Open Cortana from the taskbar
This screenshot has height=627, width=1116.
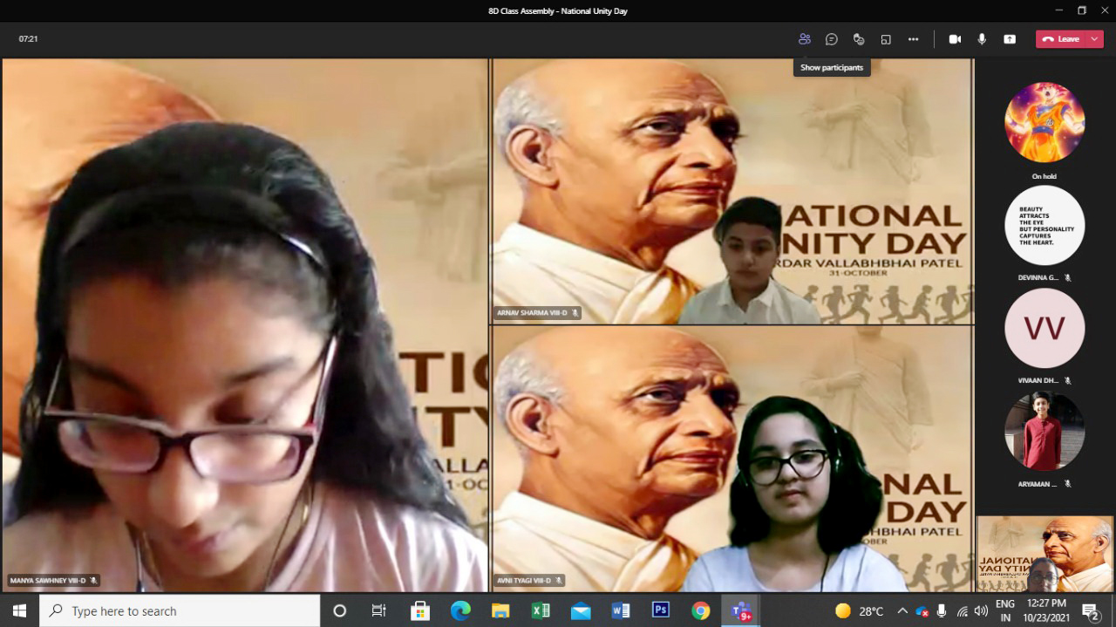pos(340,610)
